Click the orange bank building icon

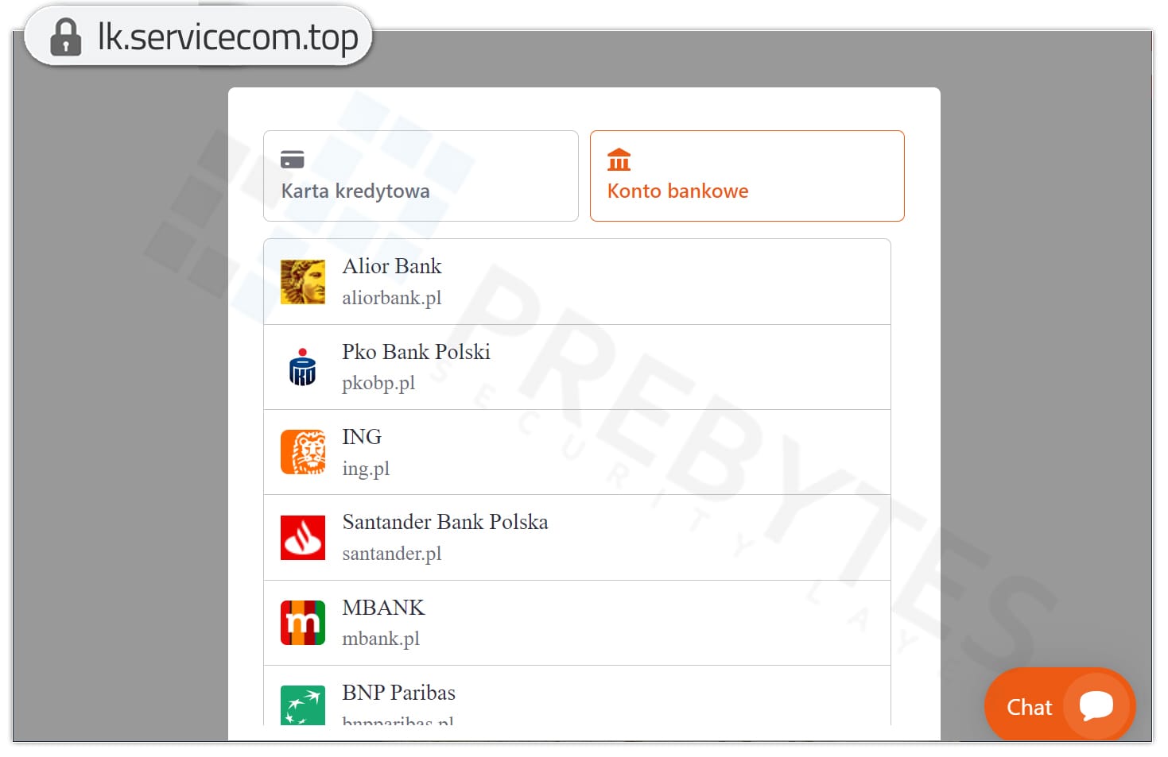tap(619, 160)
